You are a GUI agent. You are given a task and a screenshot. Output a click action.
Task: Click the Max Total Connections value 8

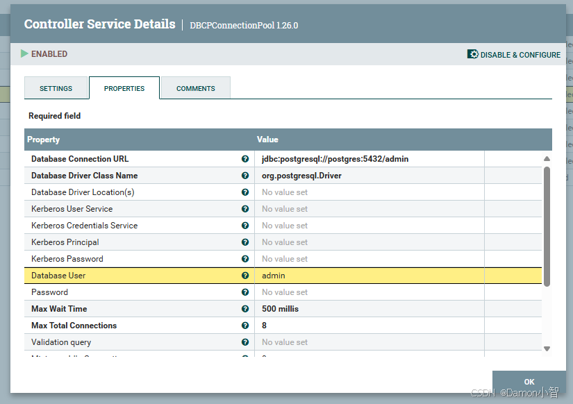coord(264,326)
